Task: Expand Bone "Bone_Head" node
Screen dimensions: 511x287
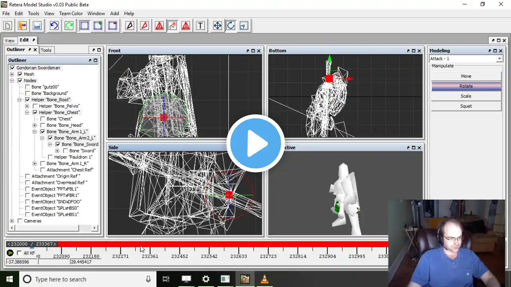Action: (34, 125)
